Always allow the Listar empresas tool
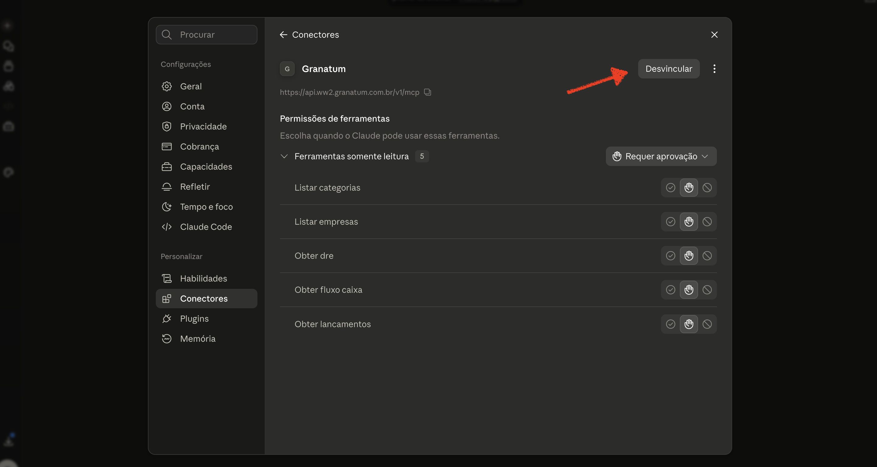Image resolution: width=877 pixels, height=467 pixels. 670,222
